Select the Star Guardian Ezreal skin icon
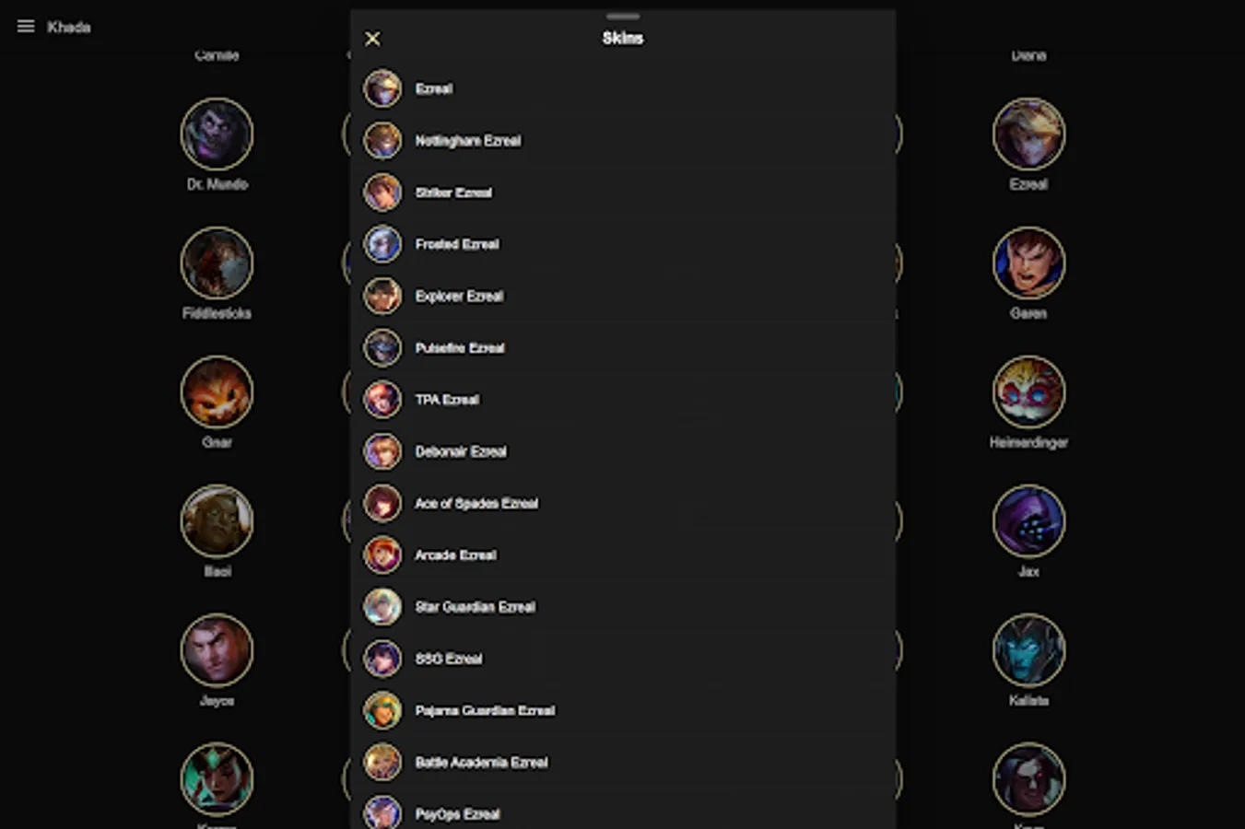 tap(382, 607)
